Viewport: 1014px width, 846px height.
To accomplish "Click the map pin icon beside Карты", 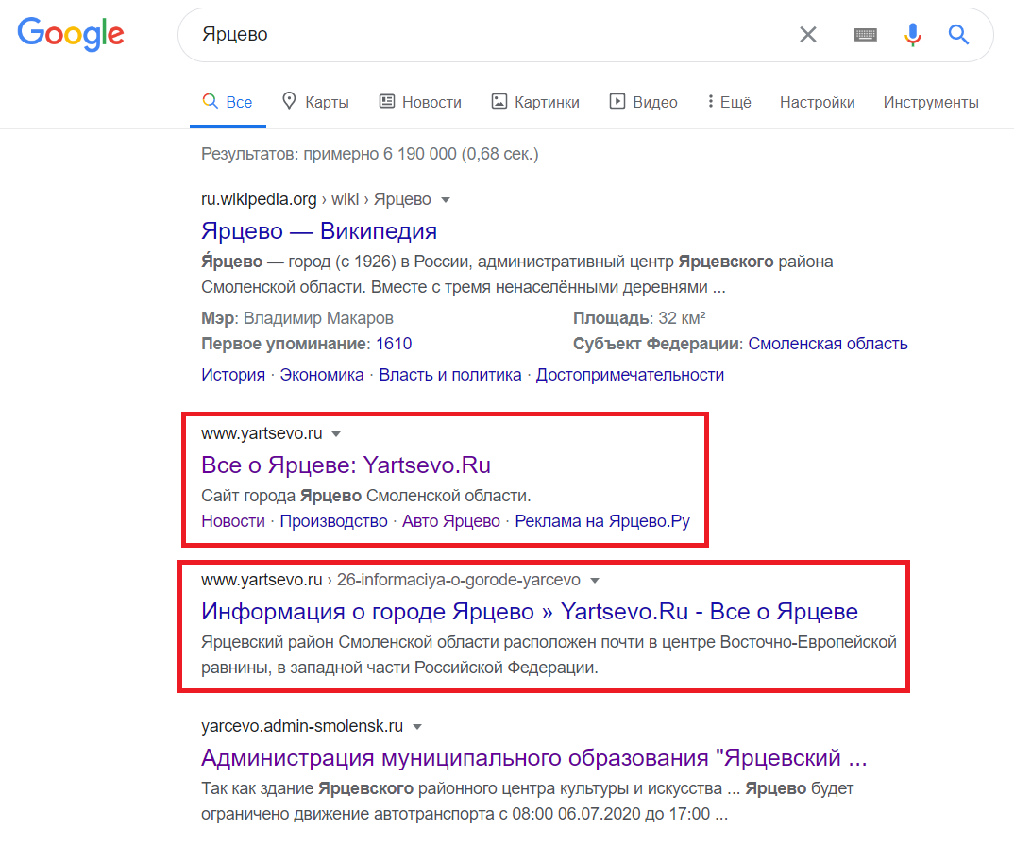I will point(289,101).
